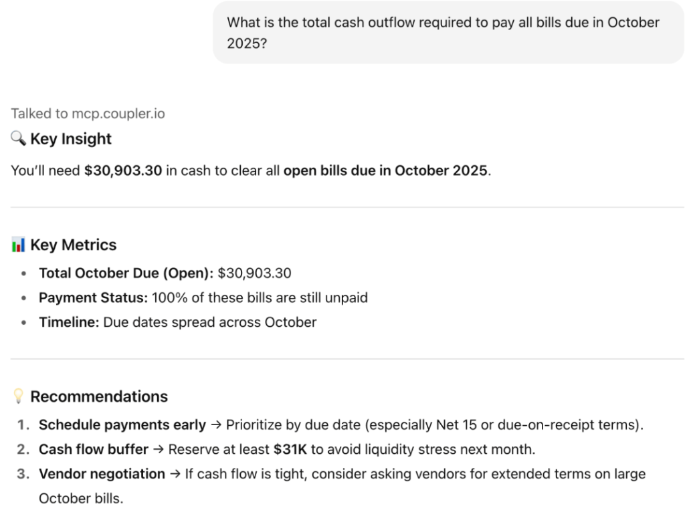This screenshot has width=685, height=510.
Task: Click "100% of these bills are still unpaid"
Action: (260, 297)
